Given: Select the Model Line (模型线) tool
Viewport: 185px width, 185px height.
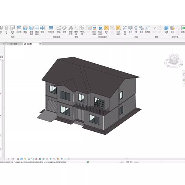Looking at the screenshot, I should click(76, 30).
